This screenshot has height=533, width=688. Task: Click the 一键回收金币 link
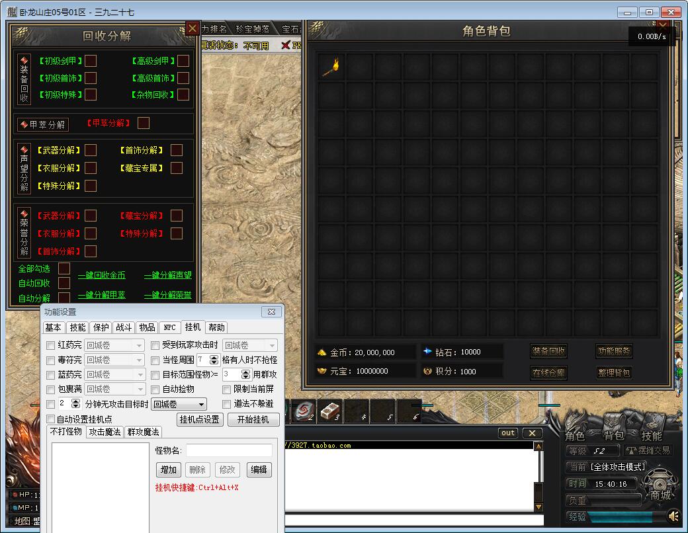click(101, 276)
